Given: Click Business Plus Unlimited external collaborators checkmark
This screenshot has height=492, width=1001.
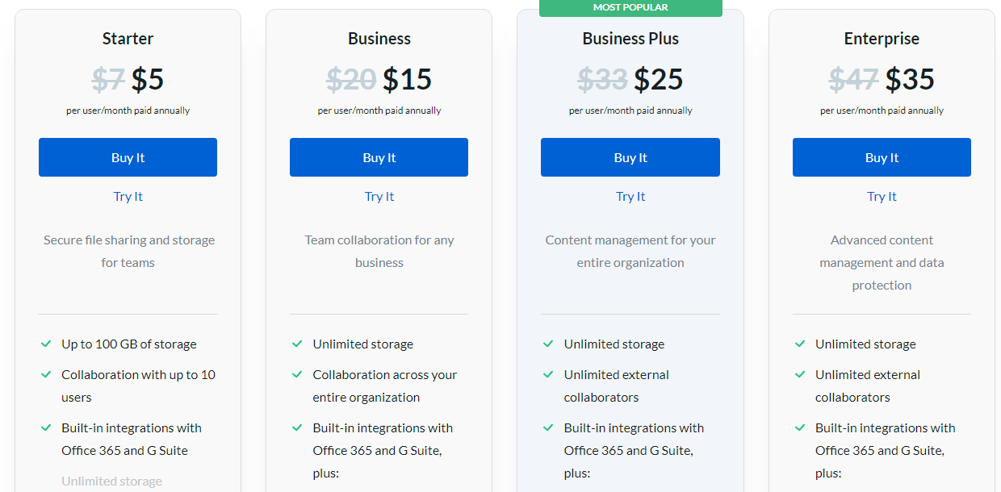Looking at the screenshot, I should (x=548, y=374).
